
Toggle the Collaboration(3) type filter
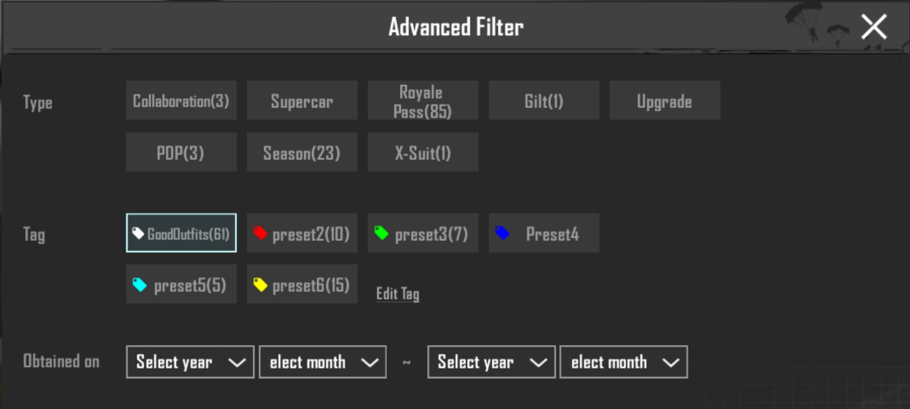(x=181, y=101)
